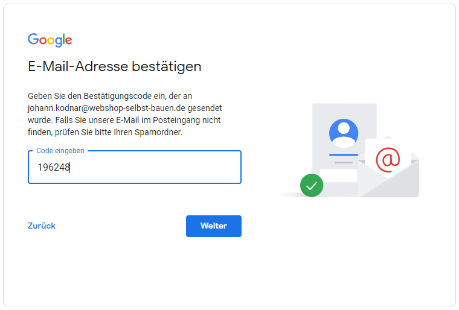Click the green checkmark circle icon
This screenshot has height=310, width=459.
coord(312,185)
